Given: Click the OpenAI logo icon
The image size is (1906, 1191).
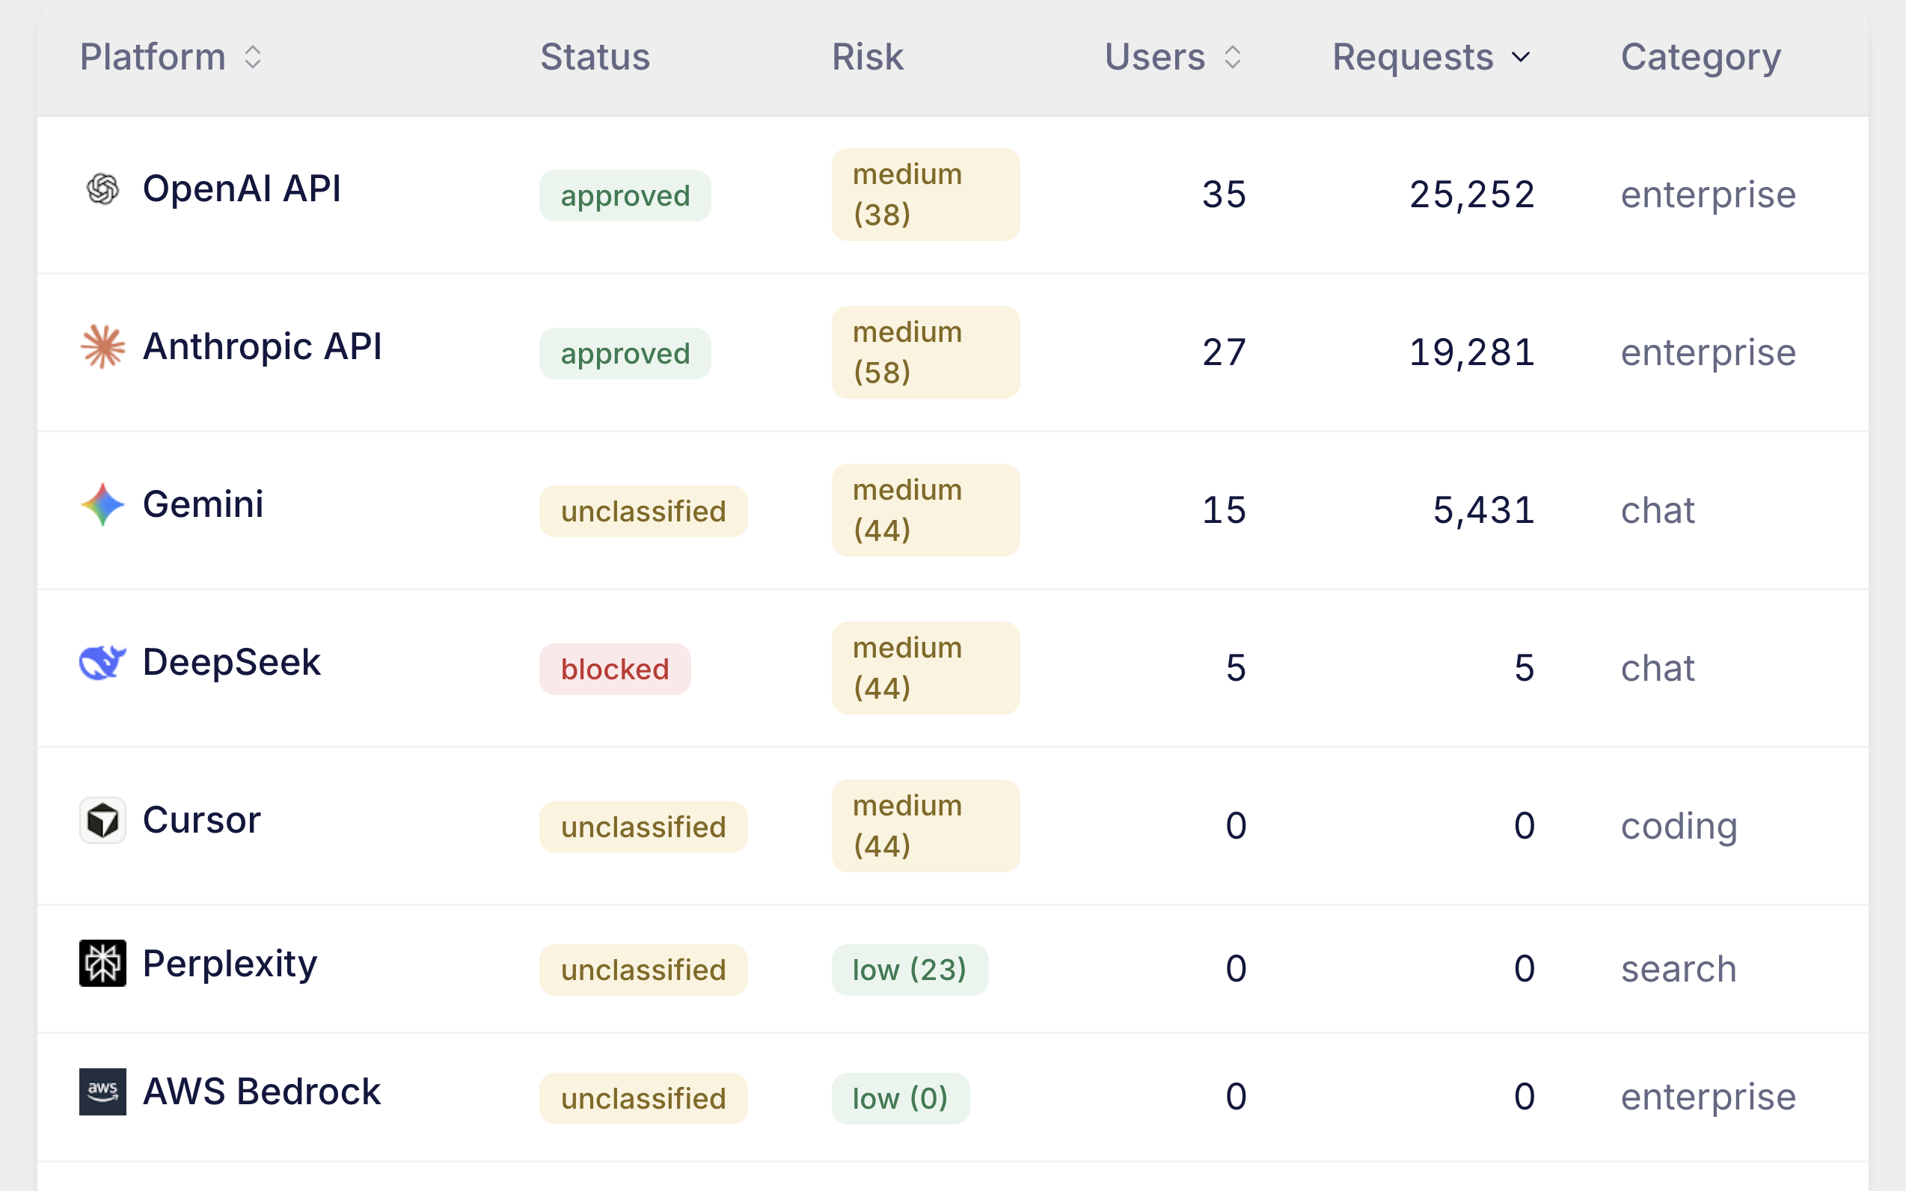Looking at the screenshot, I should pyautogui.click(x=102, y=189).
